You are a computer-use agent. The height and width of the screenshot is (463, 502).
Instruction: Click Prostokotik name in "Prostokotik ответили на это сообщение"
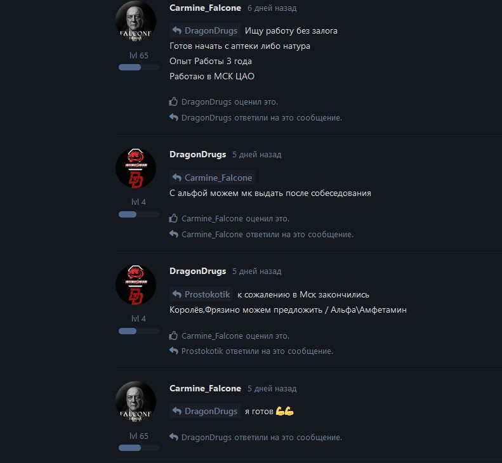click(x=202, y=351)
